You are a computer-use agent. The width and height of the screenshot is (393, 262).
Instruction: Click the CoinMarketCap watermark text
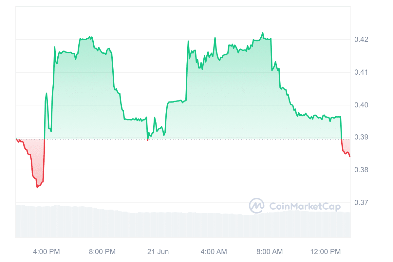tap(305, 206)
